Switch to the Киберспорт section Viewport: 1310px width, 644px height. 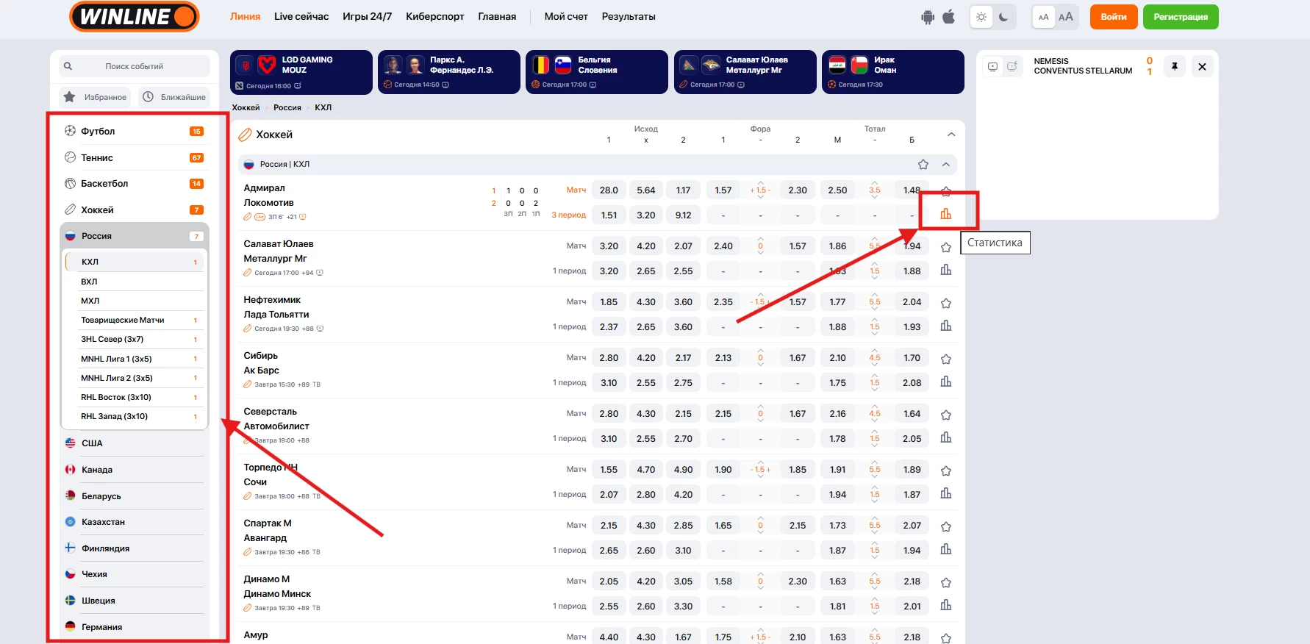tap(435, 16)
